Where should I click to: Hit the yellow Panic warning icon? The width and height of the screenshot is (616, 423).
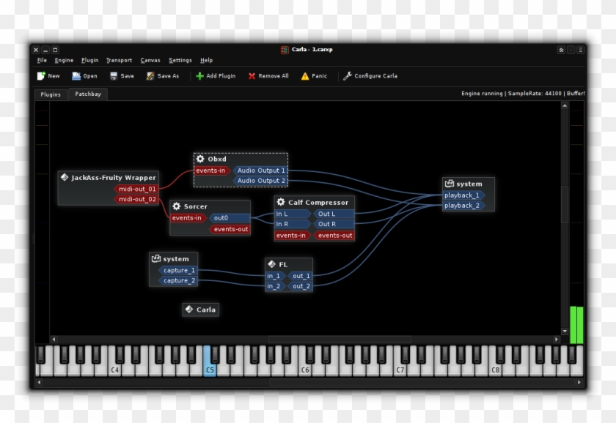(x=305, y=76)
